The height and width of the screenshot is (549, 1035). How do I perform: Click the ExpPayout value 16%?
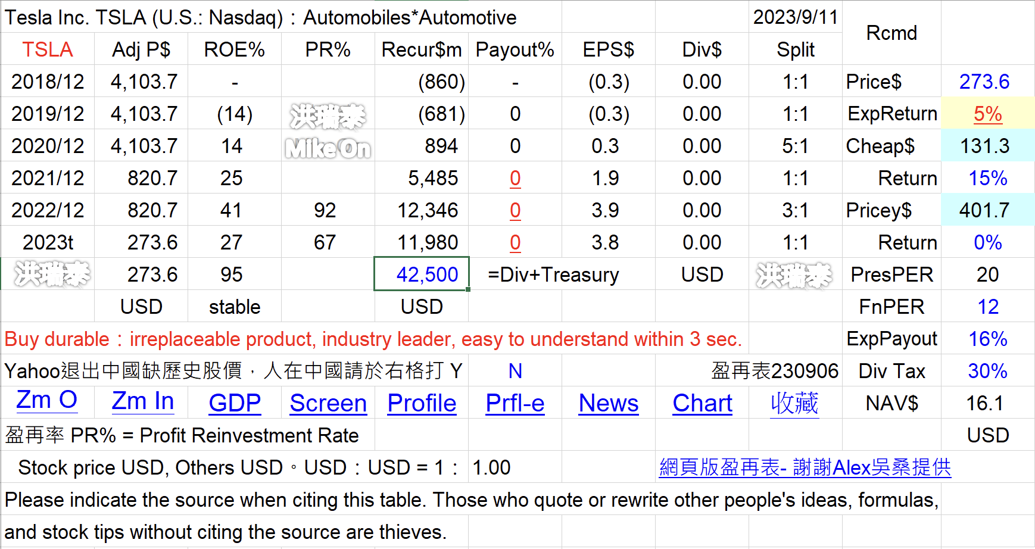pos(987,339)
